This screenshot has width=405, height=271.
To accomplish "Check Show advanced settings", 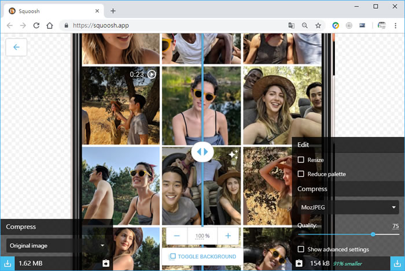I will pos(301,249).
